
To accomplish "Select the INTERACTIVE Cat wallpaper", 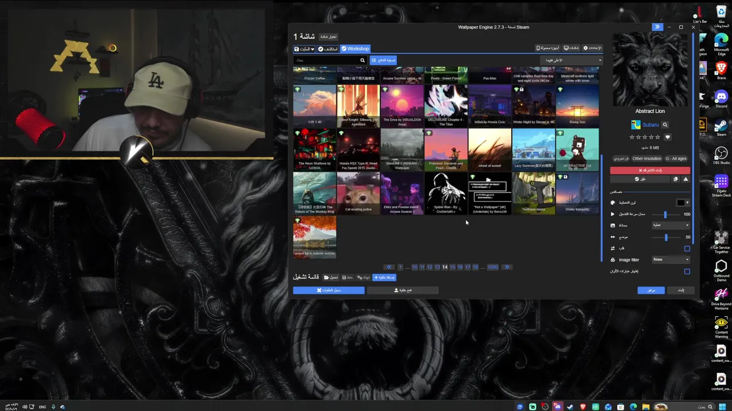I will (x=578, y=150).
